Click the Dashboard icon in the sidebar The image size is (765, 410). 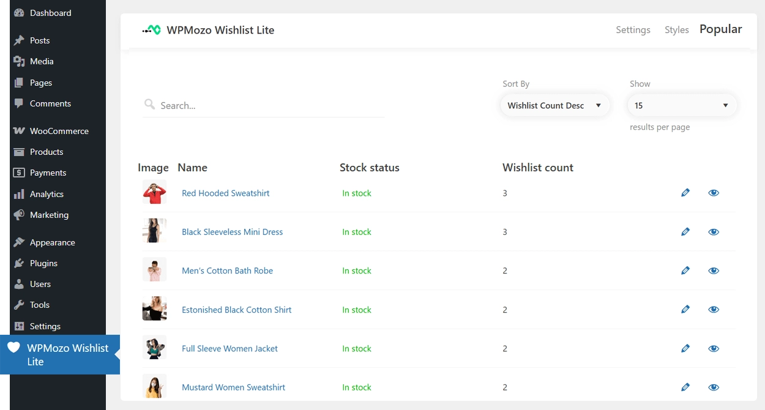19,13
